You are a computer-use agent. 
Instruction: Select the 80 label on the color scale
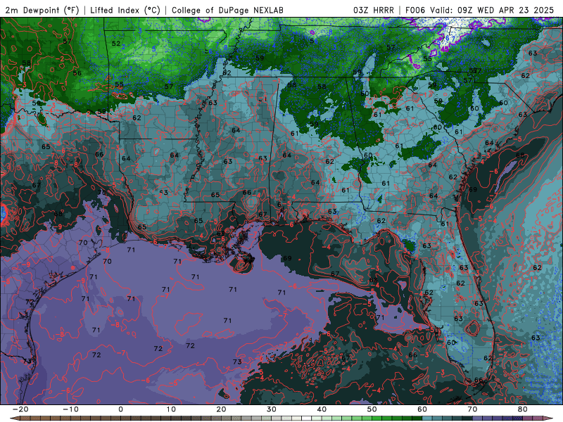[x=523, y=409]
